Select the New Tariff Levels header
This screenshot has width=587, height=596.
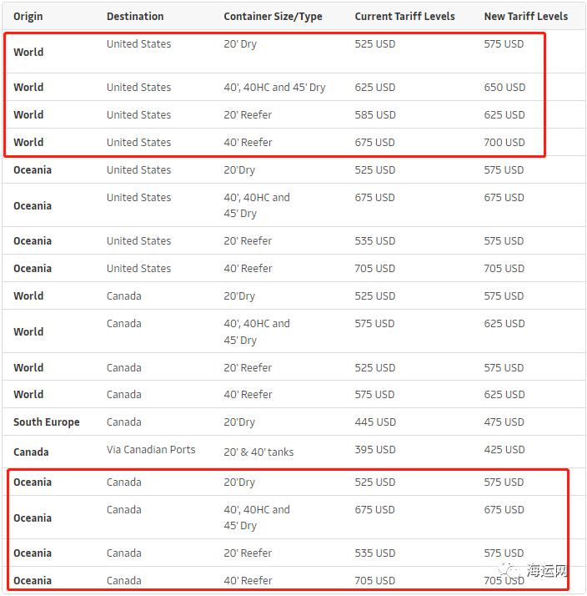point(525,16)
